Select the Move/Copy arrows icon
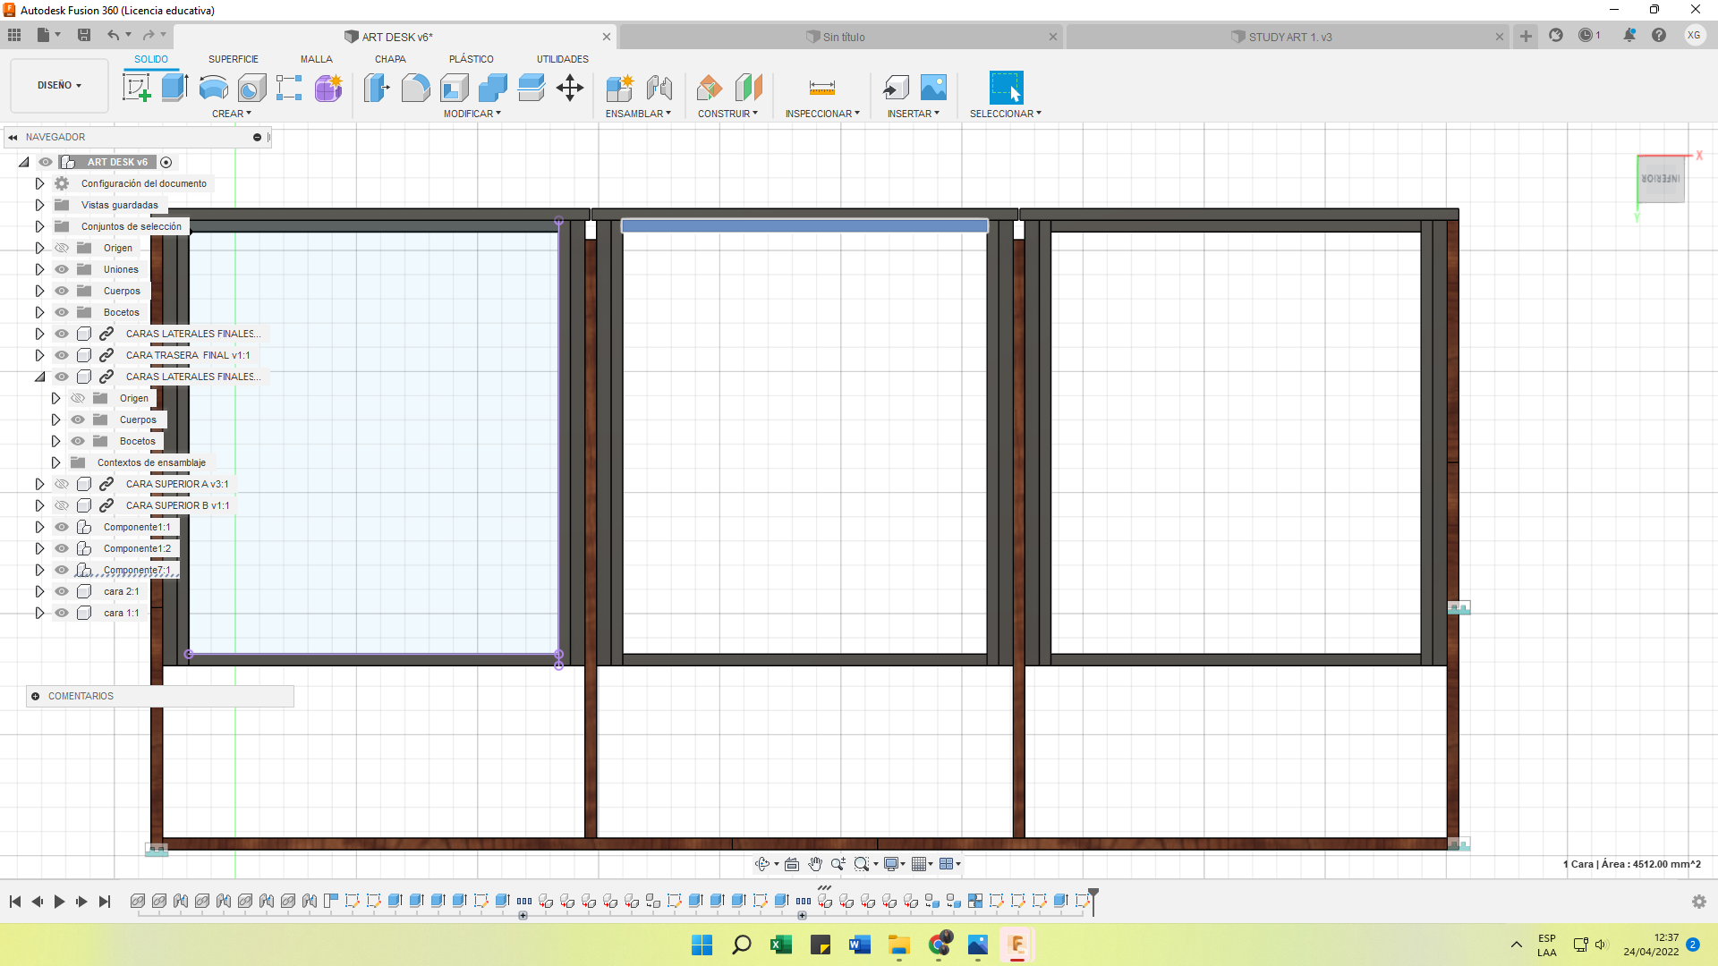This screenshot has width=1718, height=966. pyautogui.click(x=569, y=88)
